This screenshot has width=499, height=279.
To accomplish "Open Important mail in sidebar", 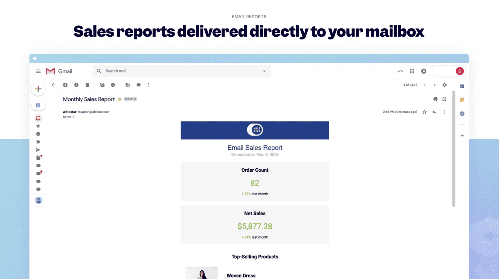I will pos(38,142).
